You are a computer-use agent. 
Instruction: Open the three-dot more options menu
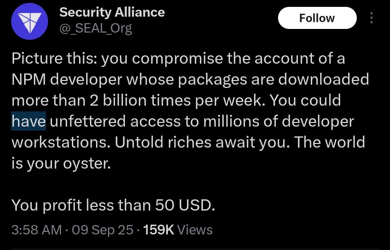tap(371, 18)
